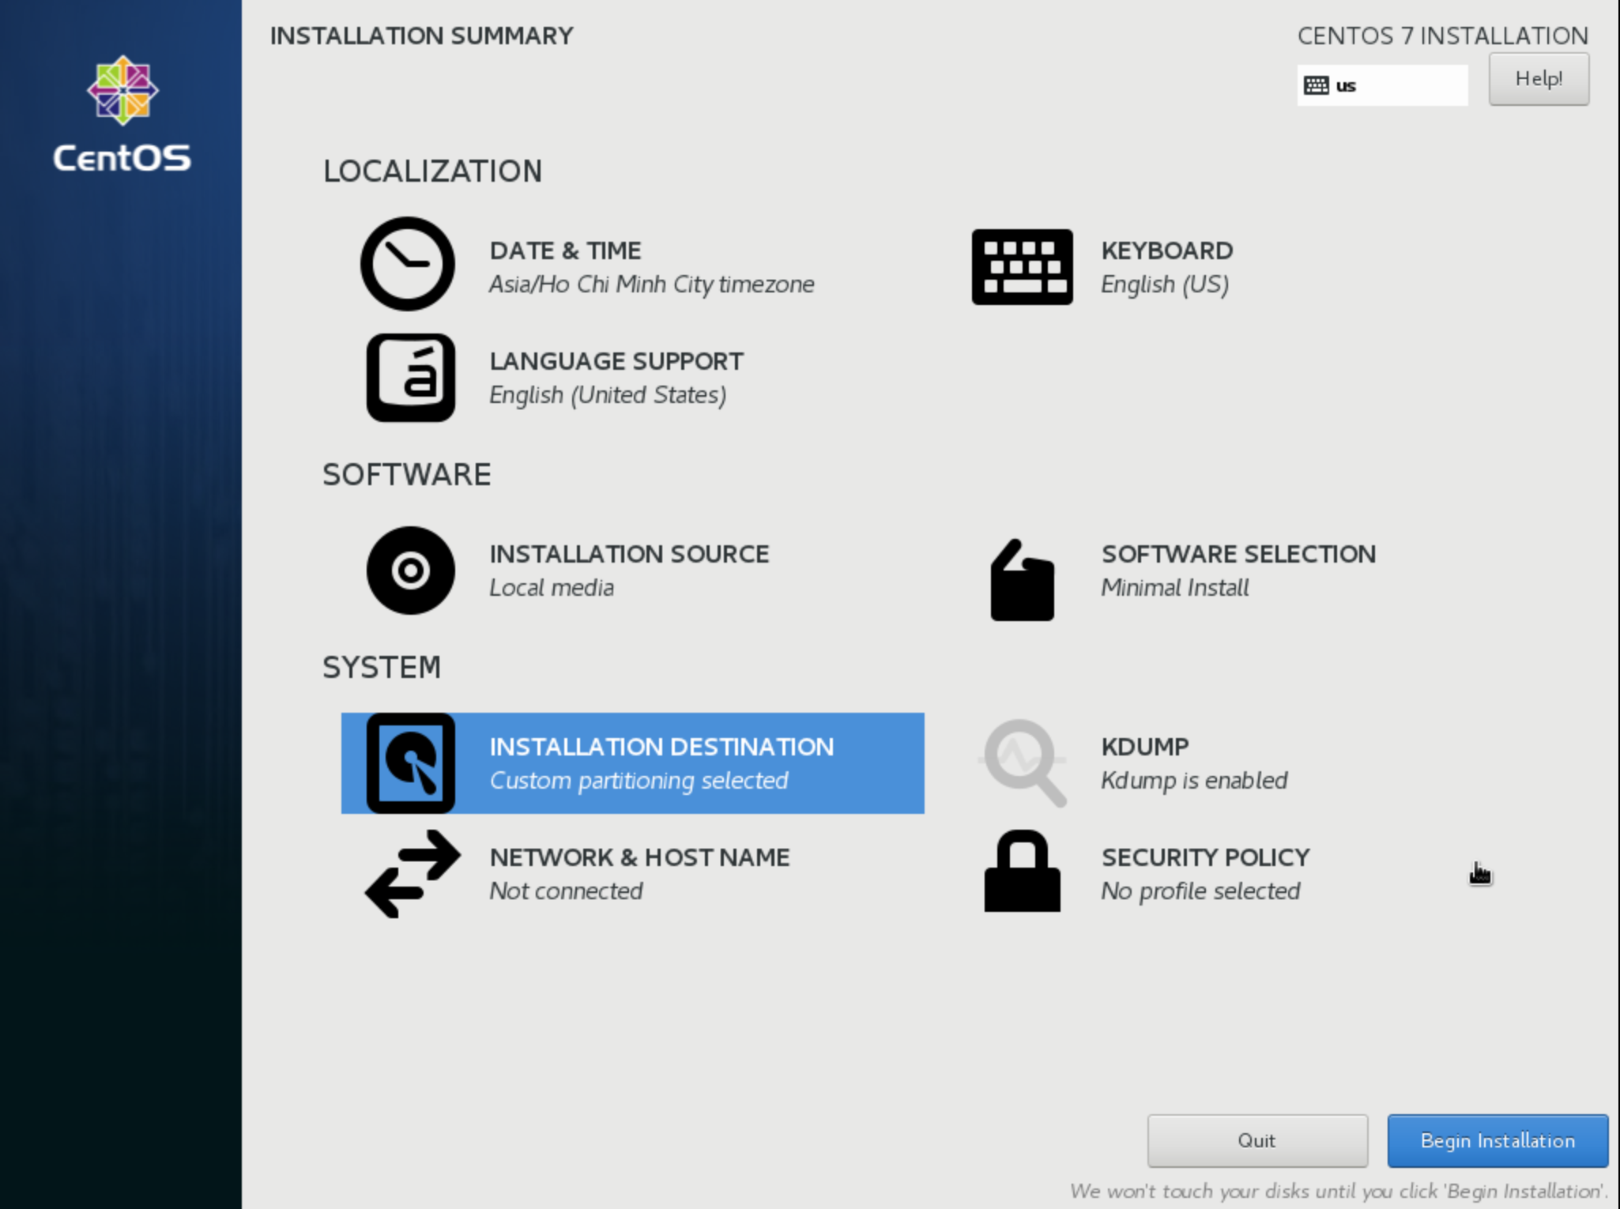Open the Date & Time clock icon

408,264
